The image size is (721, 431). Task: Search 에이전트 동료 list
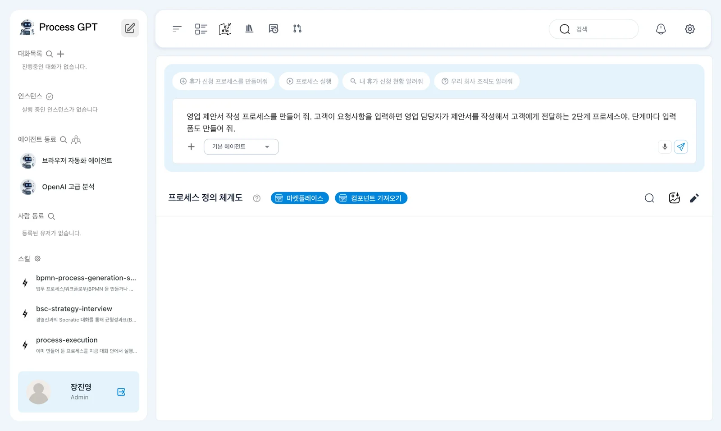coord(64,140)
